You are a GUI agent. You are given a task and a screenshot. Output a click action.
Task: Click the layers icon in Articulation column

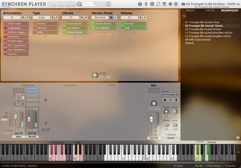pos(23,17)
